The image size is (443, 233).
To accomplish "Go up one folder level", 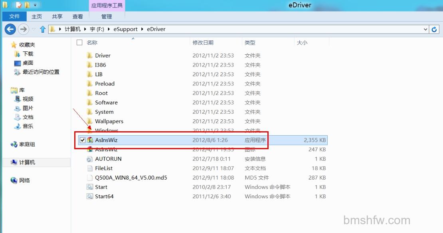I will (43, 29).
